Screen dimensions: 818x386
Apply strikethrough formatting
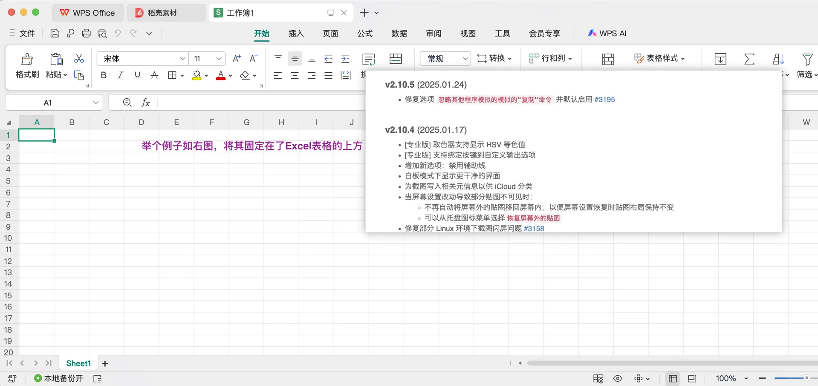154,75
